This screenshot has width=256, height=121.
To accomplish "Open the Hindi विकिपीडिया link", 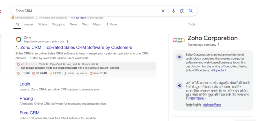I will pyautogui.click(x=197, y=99).
